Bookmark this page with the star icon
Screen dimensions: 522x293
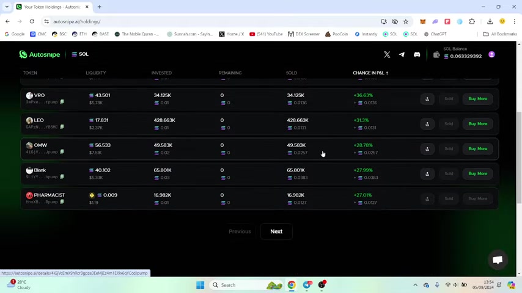click(405, 21)
